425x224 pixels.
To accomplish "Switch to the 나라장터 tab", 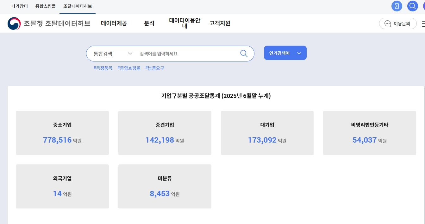I will [19, 6].
